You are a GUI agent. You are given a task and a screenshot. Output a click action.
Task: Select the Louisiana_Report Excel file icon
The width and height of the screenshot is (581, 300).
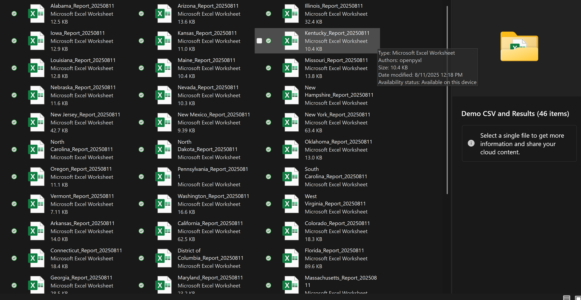click(36, 68)
